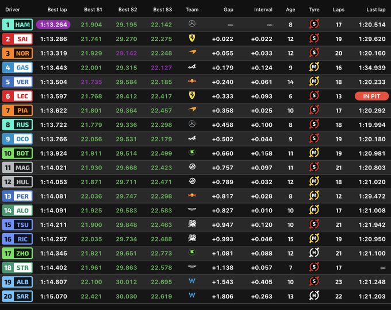
Task: Click the Haas logo in MAG row
Action: pos(192,167)
